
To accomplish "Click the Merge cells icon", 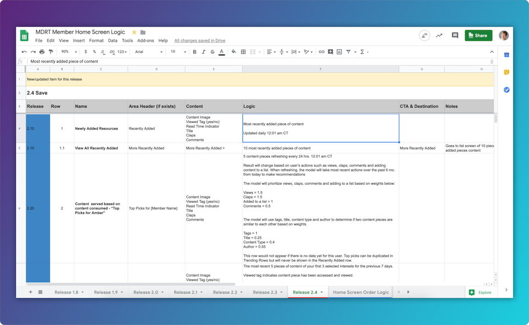I will click(x=253, y=52).
